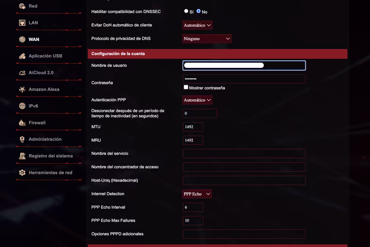The height and width of the screenshot is (247, 370).
Task: Toggle the Mostrar contraseña checkbox
Action: [186, 87]
